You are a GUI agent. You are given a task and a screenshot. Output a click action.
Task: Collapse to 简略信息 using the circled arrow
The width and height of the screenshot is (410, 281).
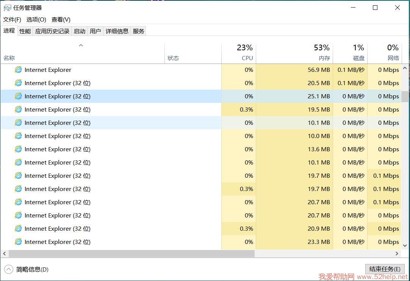click(9, 269)
